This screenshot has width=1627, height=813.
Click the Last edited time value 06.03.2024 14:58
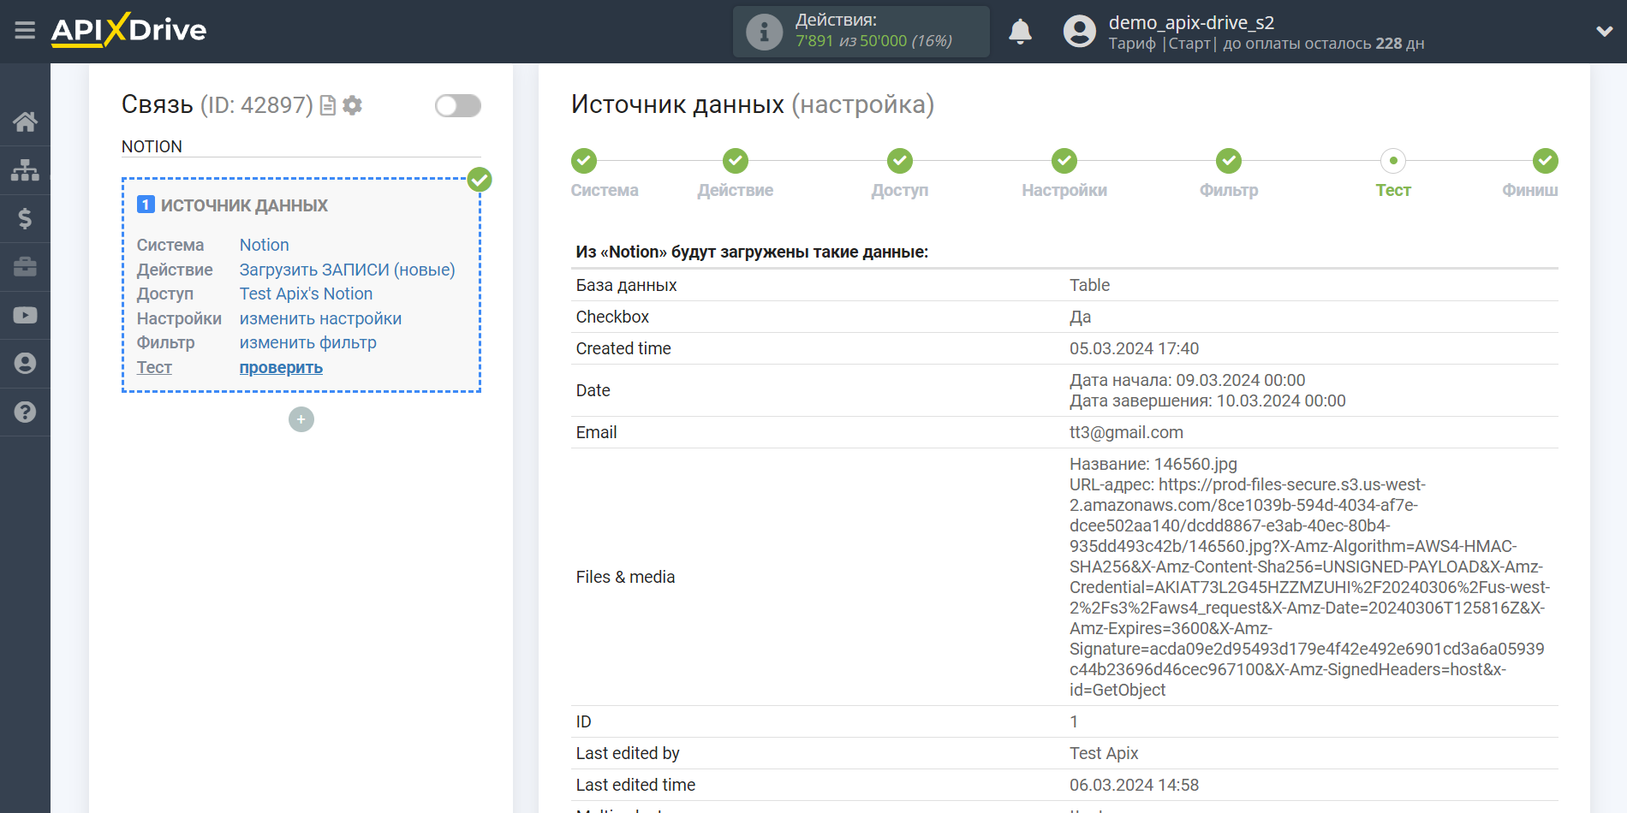(x=1134, y=785)
